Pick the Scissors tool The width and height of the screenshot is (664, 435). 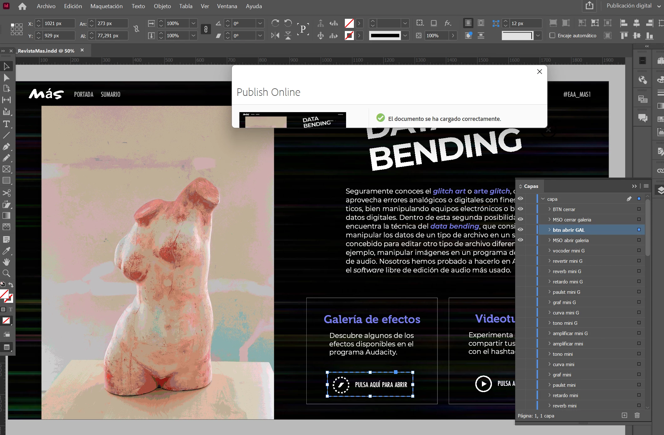(x=6, y=193)
